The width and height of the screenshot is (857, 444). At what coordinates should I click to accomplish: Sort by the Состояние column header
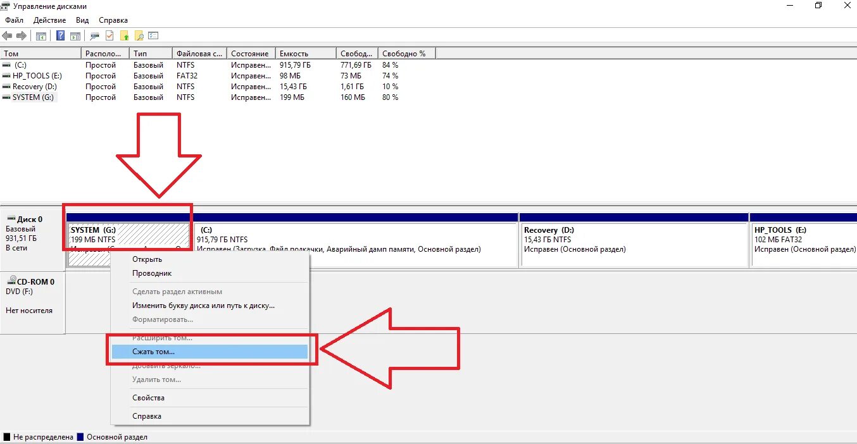pyautogui.click(x=251, y=54)
